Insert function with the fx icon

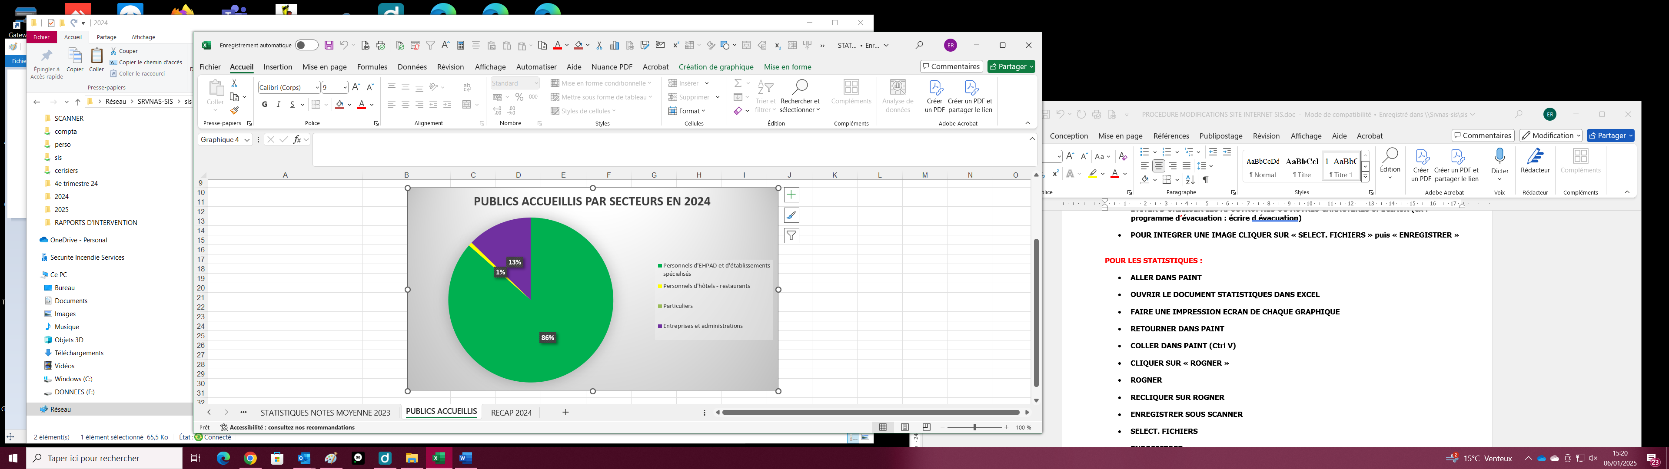(x=297, y=139)
